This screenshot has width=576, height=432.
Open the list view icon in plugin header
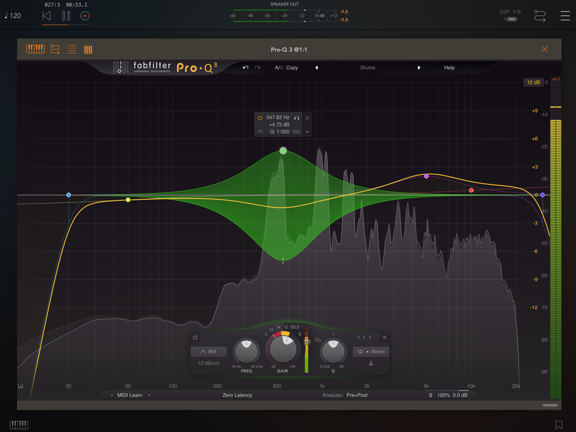71,49
